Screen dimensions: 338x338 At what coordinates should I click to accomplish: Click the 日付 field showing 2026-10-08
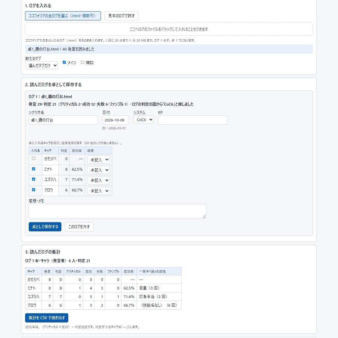[x=116, y=120]
